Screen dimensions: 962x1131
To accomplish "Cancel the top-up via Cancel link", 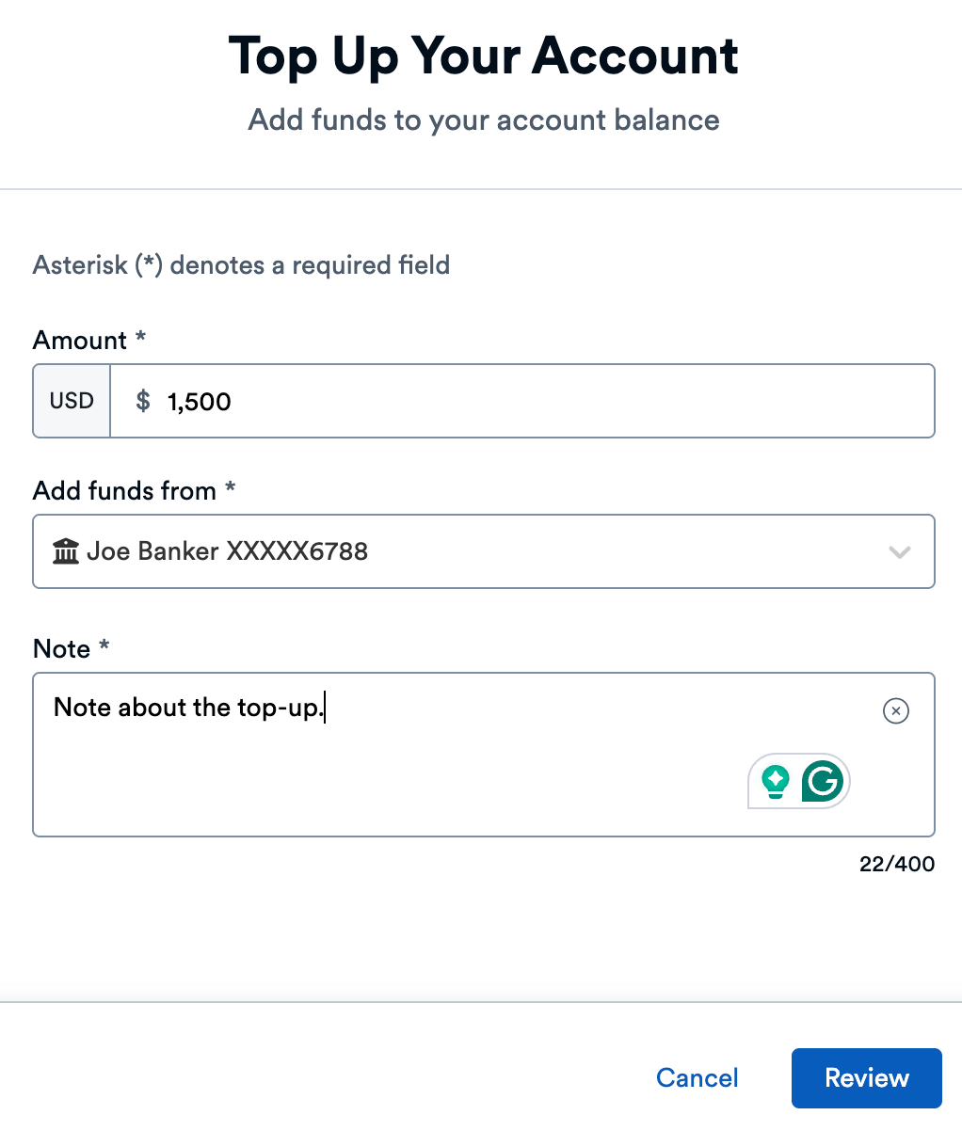I will tap(697, 1077).
